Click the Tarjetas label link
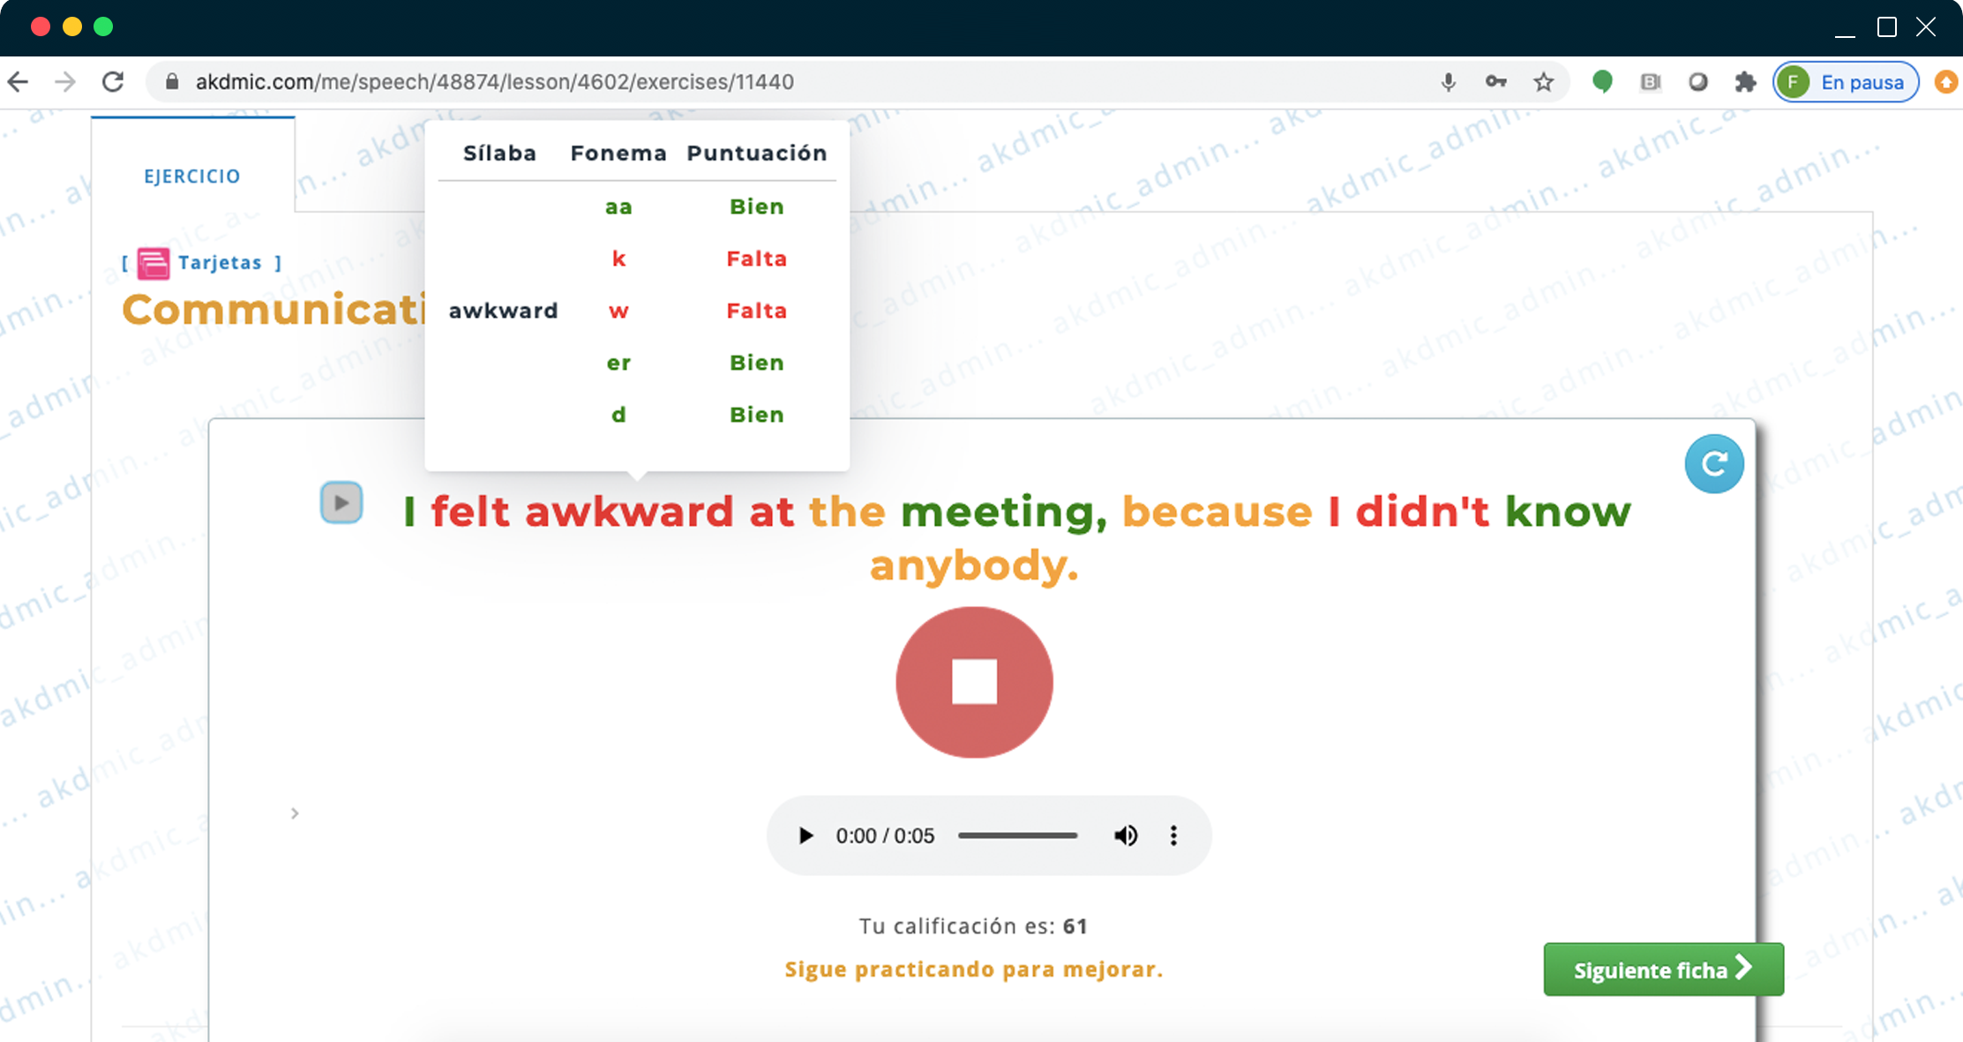 (x=220, y=262)
